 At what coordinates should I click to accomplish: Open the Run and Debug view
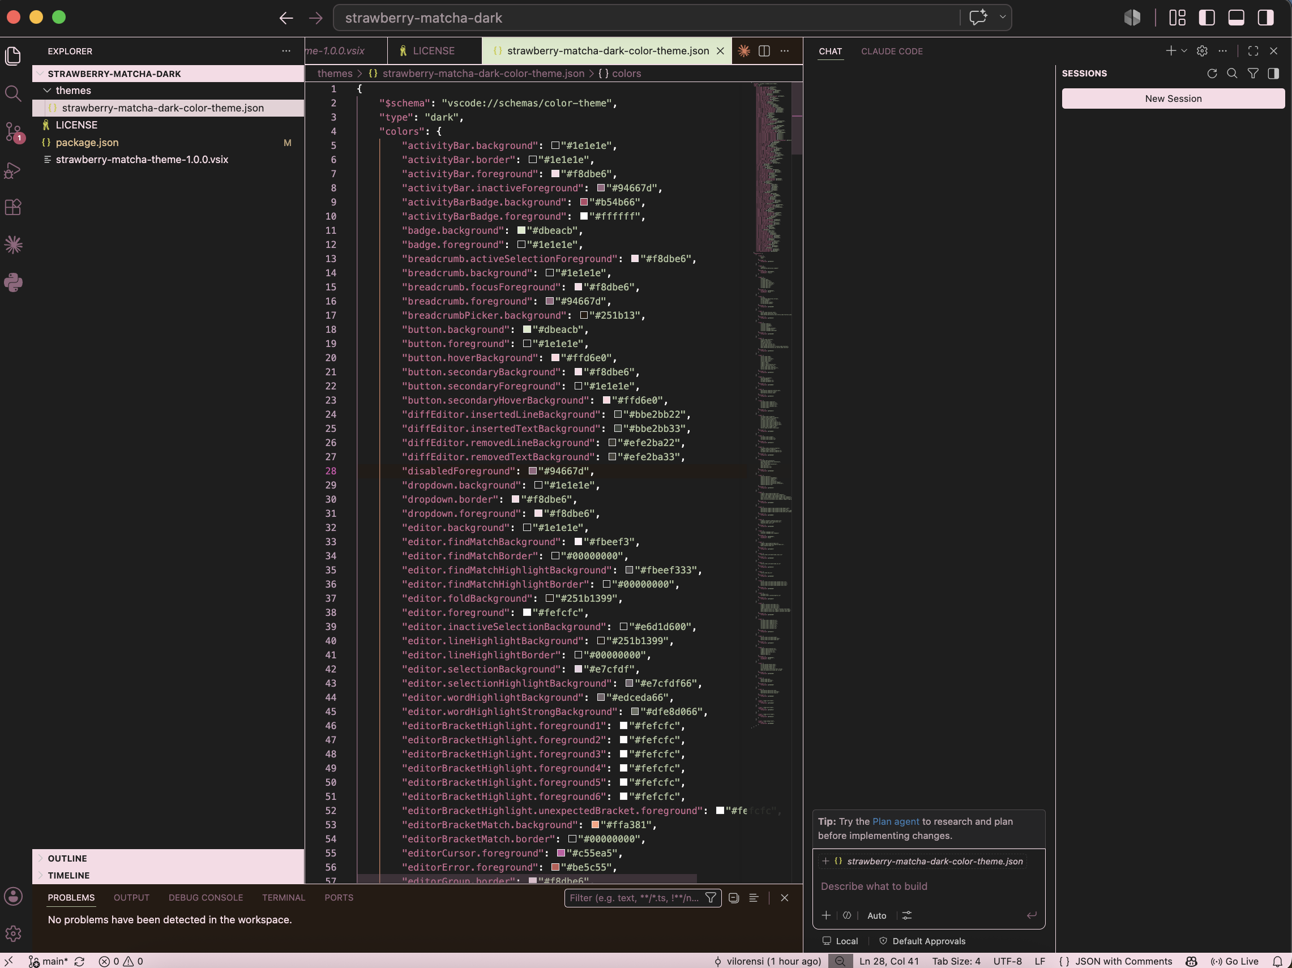(x=13, y=170)
